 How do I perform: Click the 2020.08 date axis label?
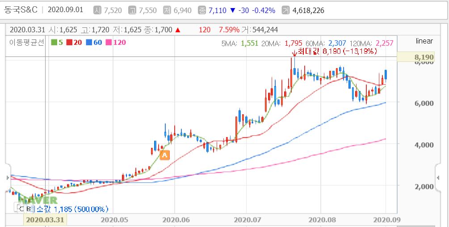(322, 220)
